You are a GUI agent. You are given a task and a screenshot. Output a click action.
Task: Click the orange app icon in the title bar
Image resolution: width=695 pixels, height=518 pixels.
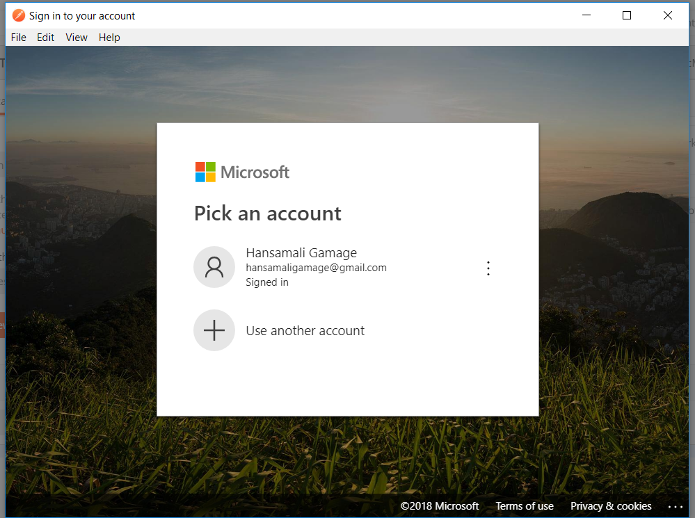click(x=19, y=15)
